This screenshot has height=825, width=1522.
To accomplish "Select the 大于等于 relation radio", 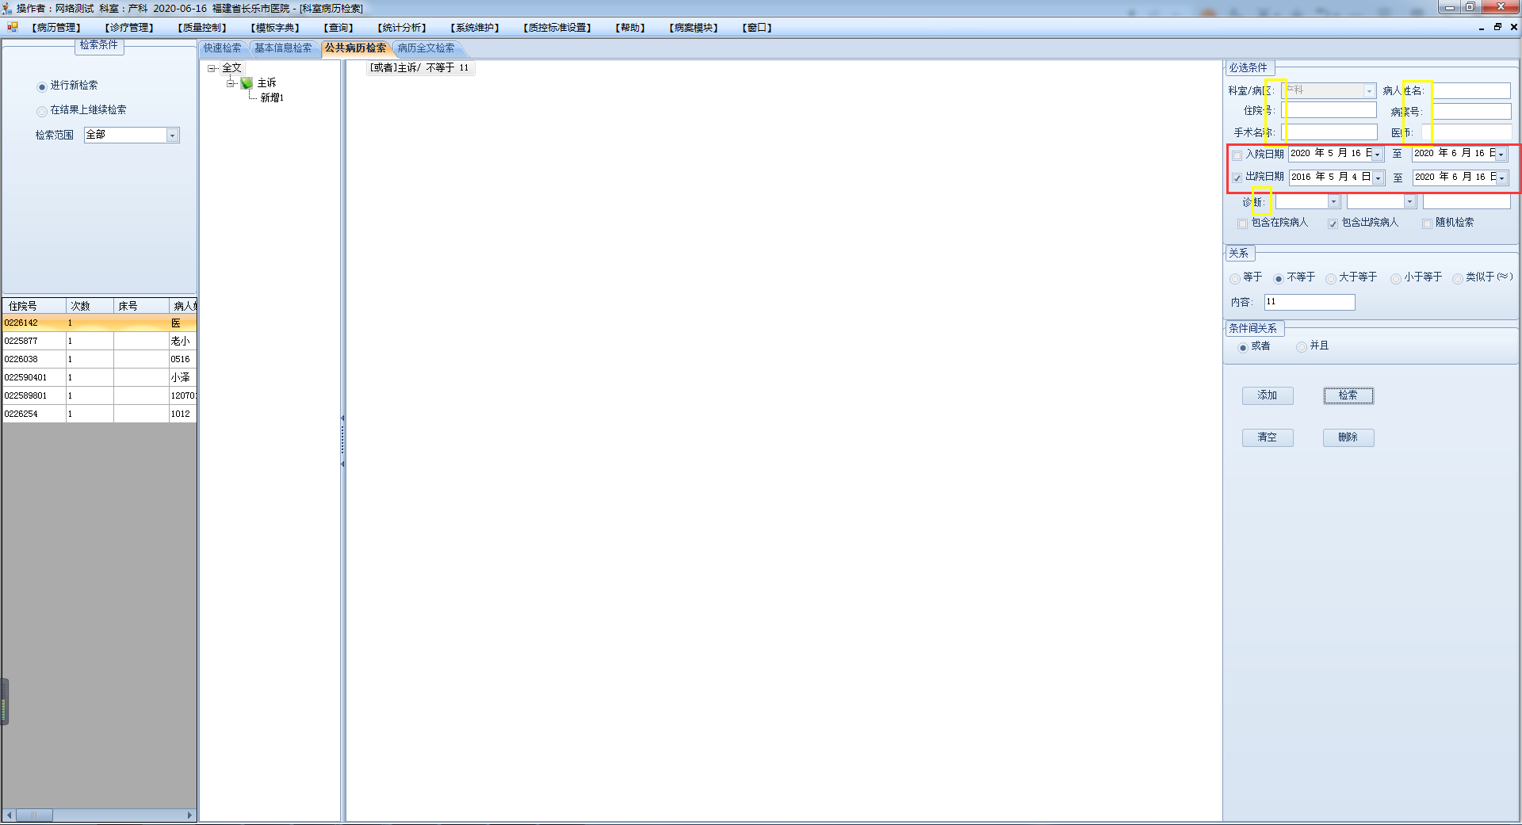I will [x=1331, y=278].
